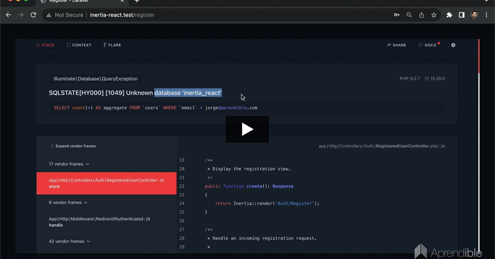The height and width of the screenshot is (259, 495).
Task: Click Expand vendor frames
Action: tap(73, 146)
